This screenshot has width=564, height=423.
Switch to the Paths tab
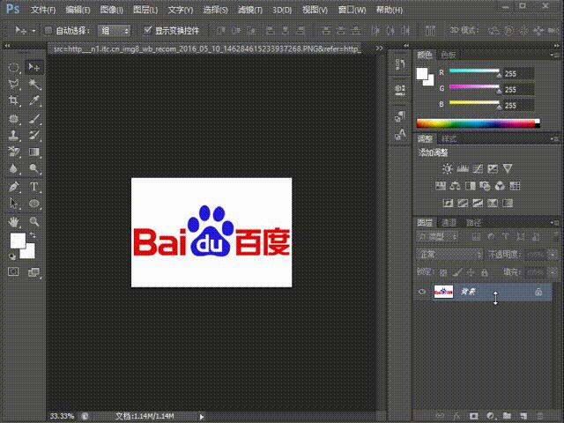click(473, 223)
